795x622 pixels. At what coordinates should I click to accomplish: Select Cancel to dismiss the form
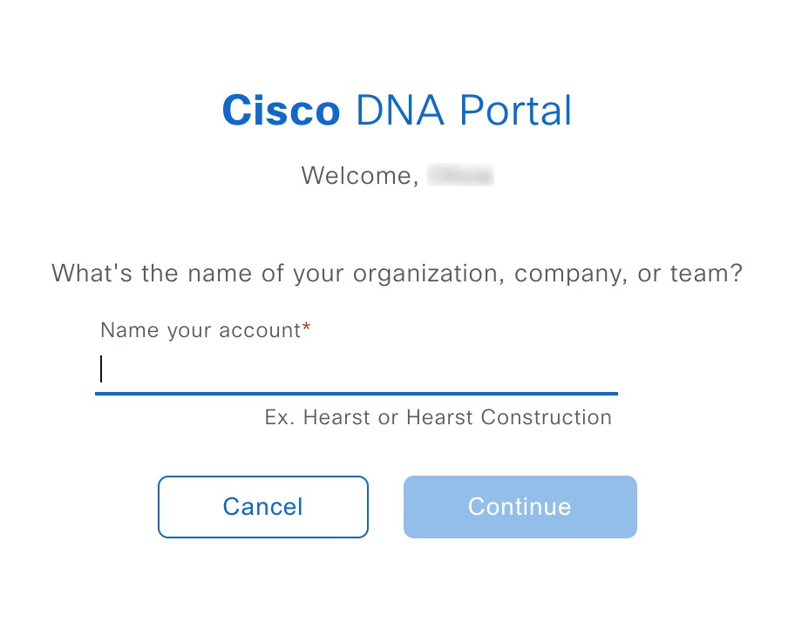[262, 506]
